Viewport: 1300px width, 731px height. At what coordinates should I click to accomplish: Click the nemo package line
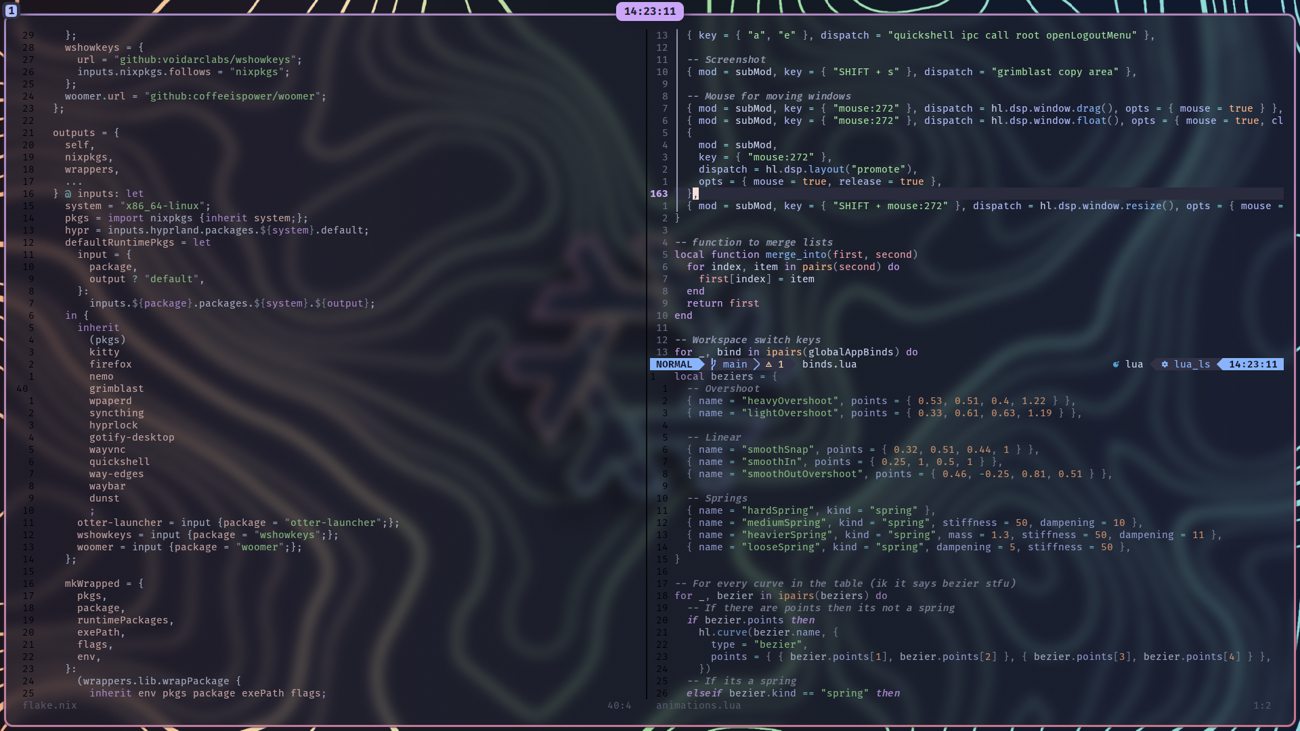[102, 376]
